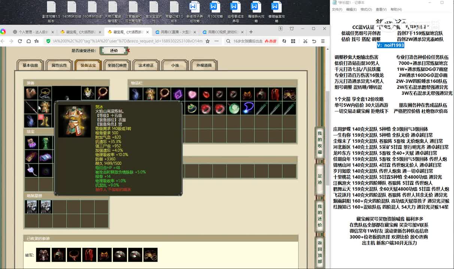Open the 坐骑召唤兽 tab
454x269 pixels.
pos(117,65)
